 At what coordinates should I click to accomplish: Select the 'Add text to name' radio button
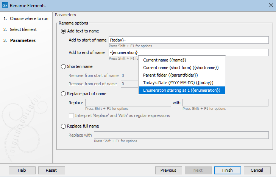click(63, 31)
